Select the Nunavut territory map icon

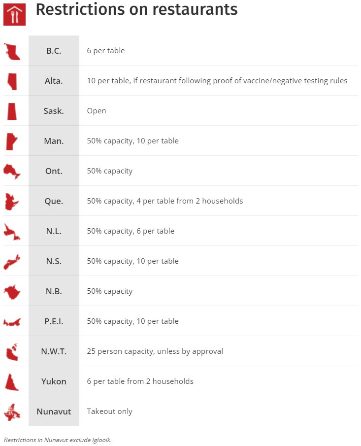(12, 412)
